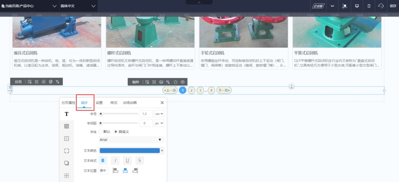The height and width of the screenshot is (182, 399).
Task: Switch to desktop preview mode
Action: click(x=357, y=6)
